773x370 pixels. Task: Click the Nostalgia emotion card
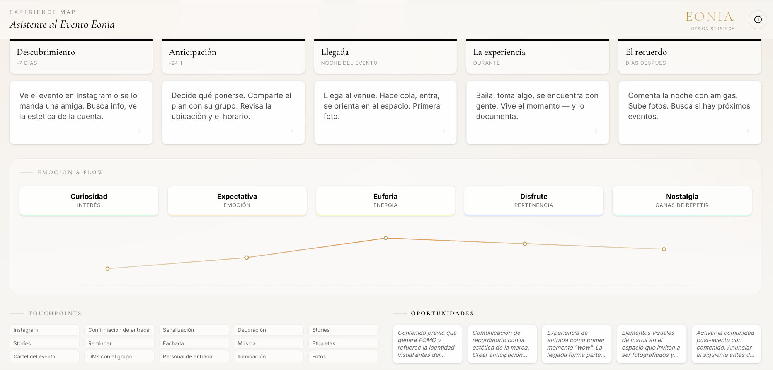[682, 201]
